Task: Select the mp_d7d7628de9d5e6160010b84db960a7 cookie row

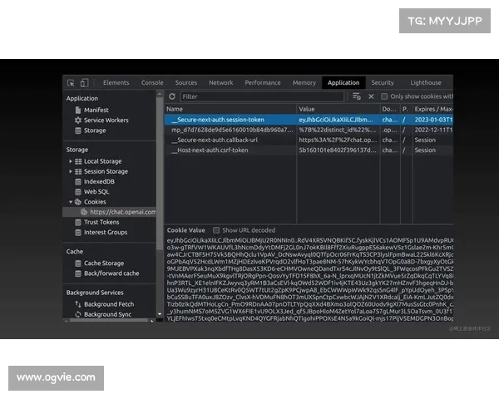Action: pos(309,130)
